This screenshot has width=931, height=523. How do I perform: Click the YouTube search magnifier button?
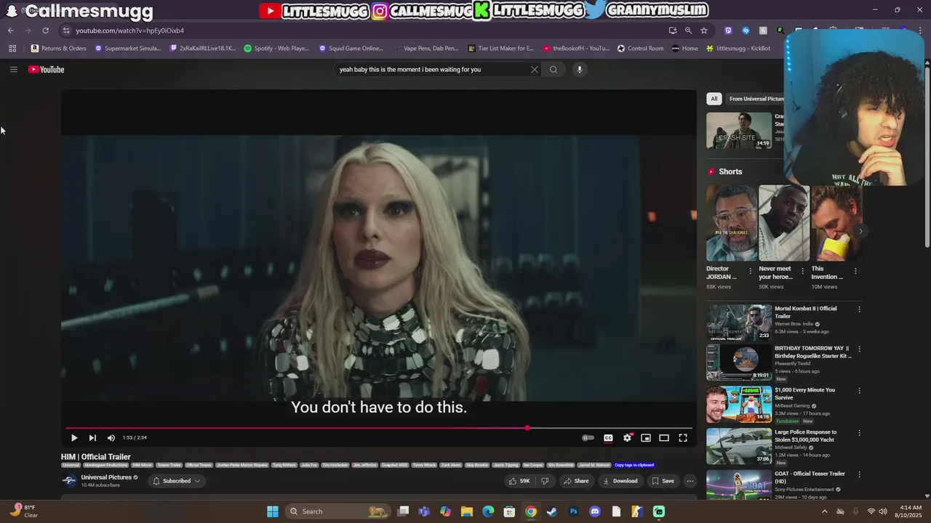pos(554,69)
